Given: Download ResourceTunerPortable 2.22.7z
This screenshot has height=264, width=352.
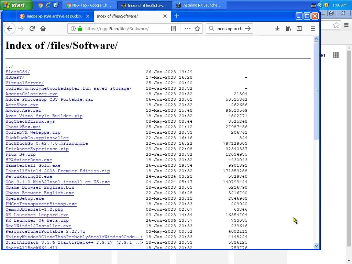Looking at the screenshot, I should point(45,231).
